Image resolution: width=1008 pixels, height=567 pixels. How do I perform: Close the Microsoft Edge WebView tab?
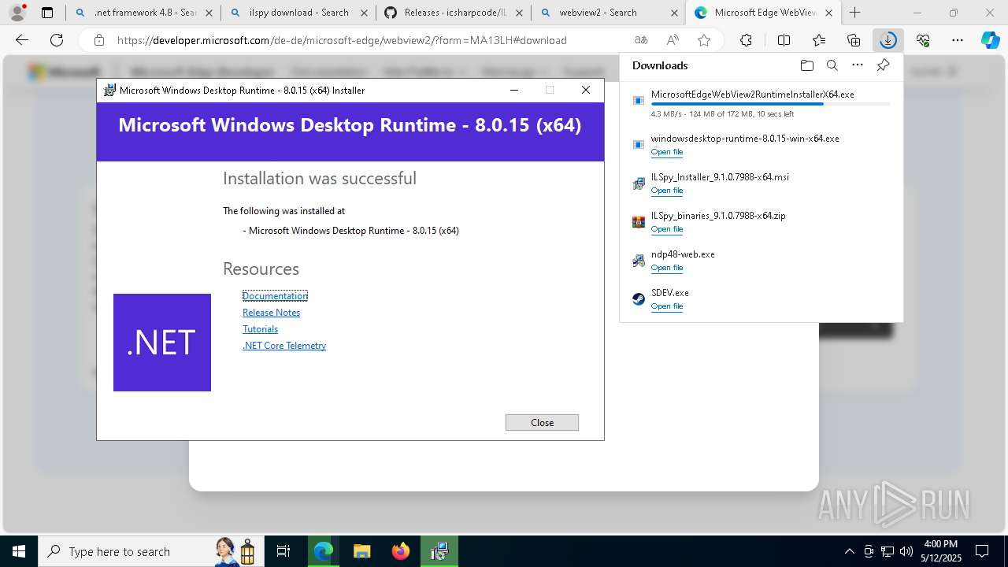click(x=828, y=13)
